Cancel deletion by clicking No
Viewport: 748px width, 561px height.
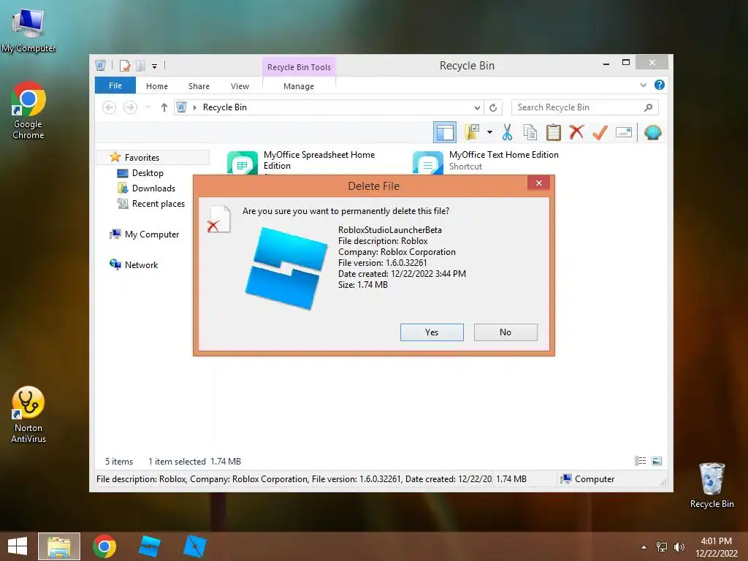click(505, 332)
